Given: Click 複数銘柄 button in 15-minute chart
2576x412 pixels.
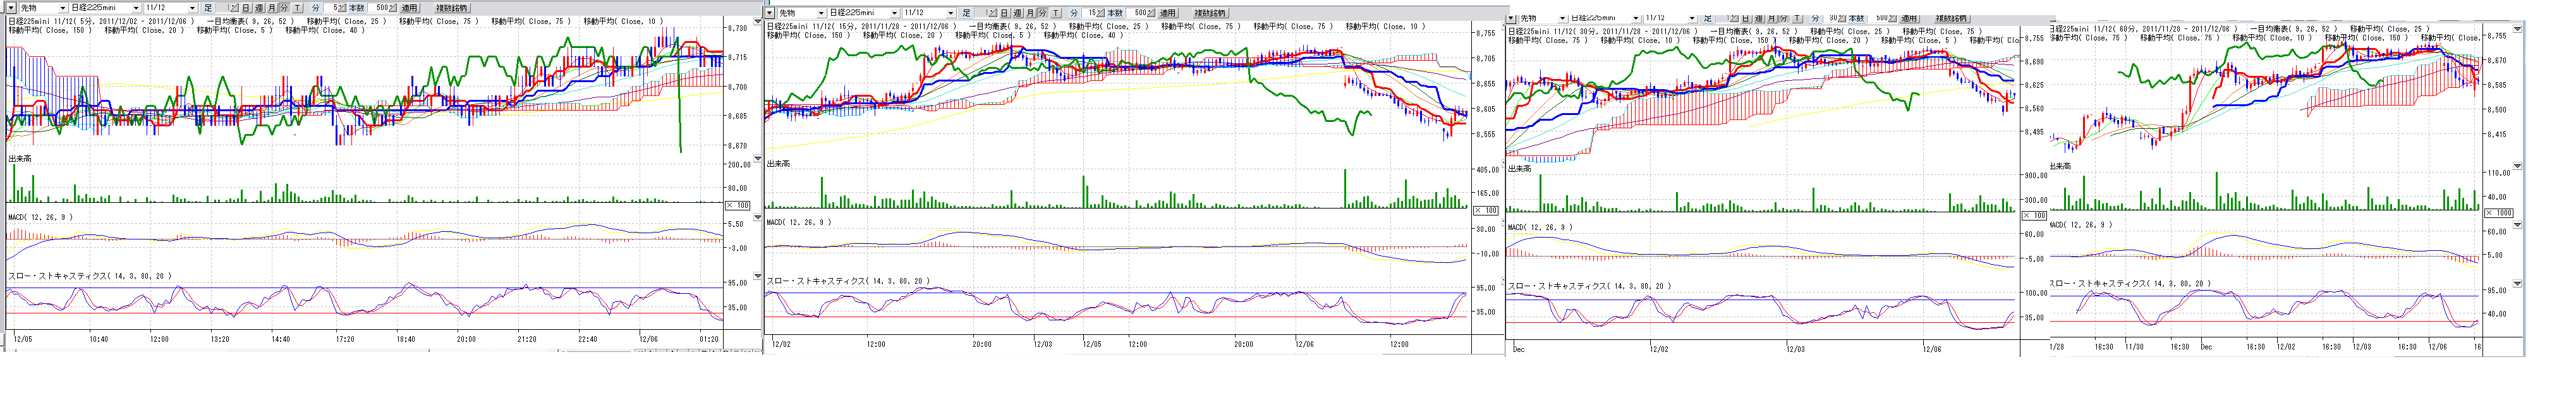Looking at the screenshot, I should coord(1210,13).
